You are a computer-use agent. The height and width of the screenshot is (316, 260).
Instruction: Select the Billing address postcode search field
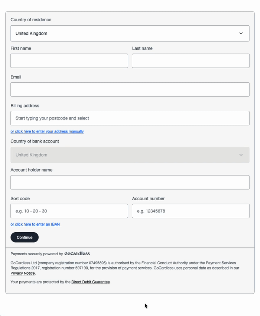click(130, 118)
